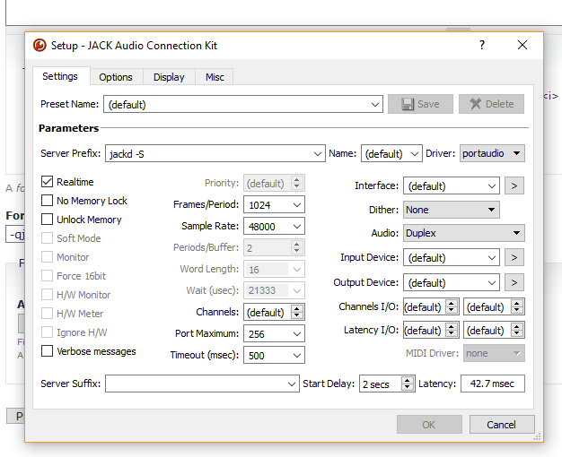Expand the Interface combo box
562x457 pixels.
pos(492,186)
